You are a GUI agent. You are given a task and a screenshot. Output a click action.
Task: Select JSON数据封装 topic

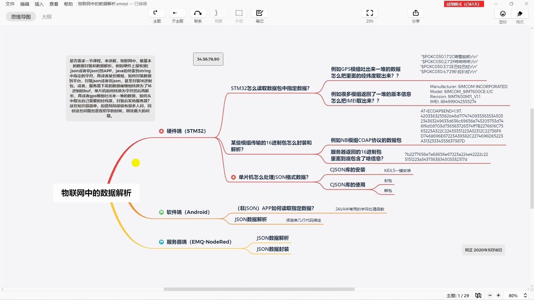point(273,249)
